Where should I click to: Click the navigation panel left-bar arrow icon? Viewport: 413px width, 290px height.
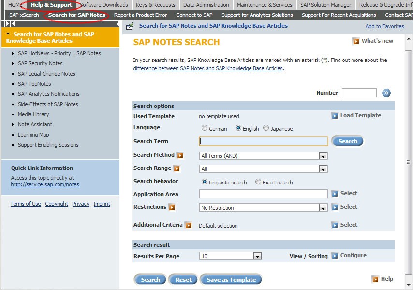(x=13, y=24)
